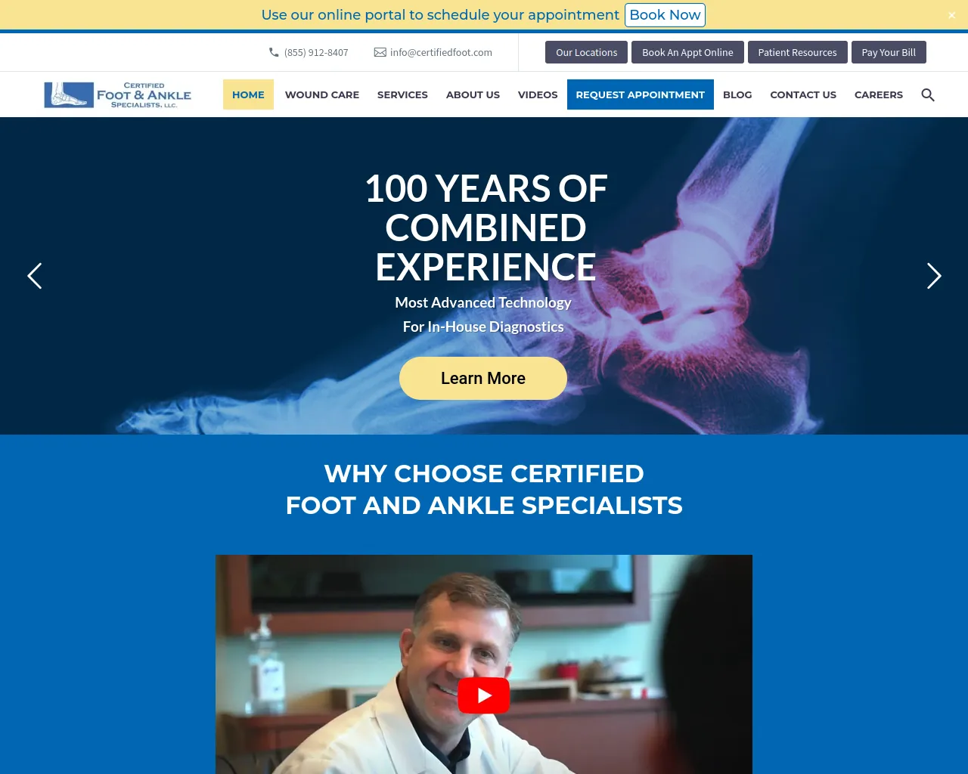The height and width of the screenshot is (774, 968).
Task: Open Our Locations
Action: (586, 52)
